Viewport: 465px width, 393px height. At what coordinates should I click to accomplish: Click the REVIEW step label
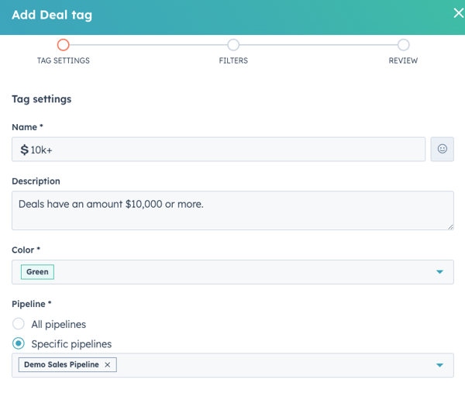pos(403,60)
